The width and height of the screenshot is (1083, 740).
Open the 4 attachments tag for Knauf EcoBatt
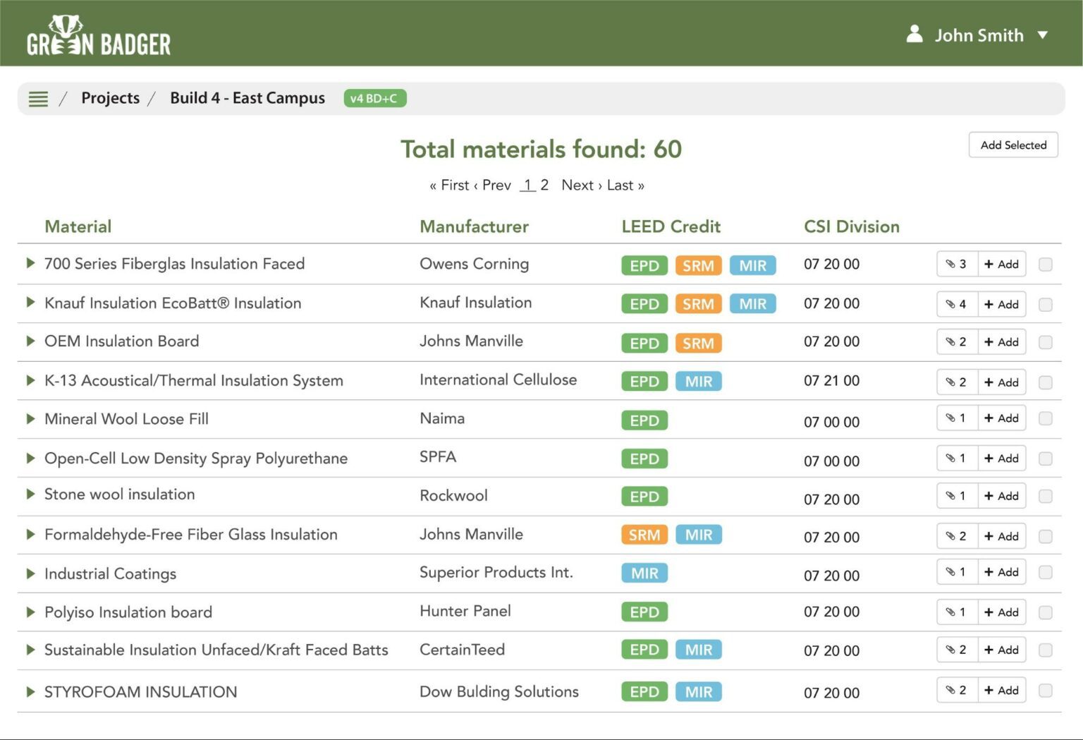(x=957, y=305)
